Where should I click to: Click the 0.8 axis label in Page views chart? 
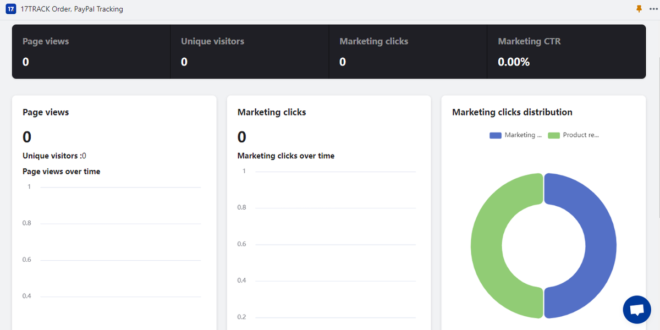click(x=26, y=223)
